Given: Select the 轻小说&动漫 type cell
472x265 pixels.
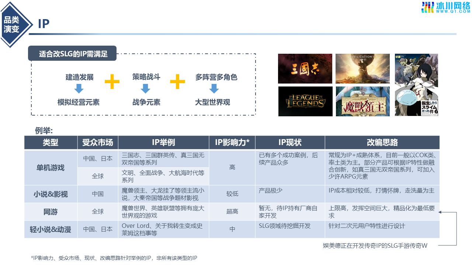Looking at the screenshot, I should point(51,229).
